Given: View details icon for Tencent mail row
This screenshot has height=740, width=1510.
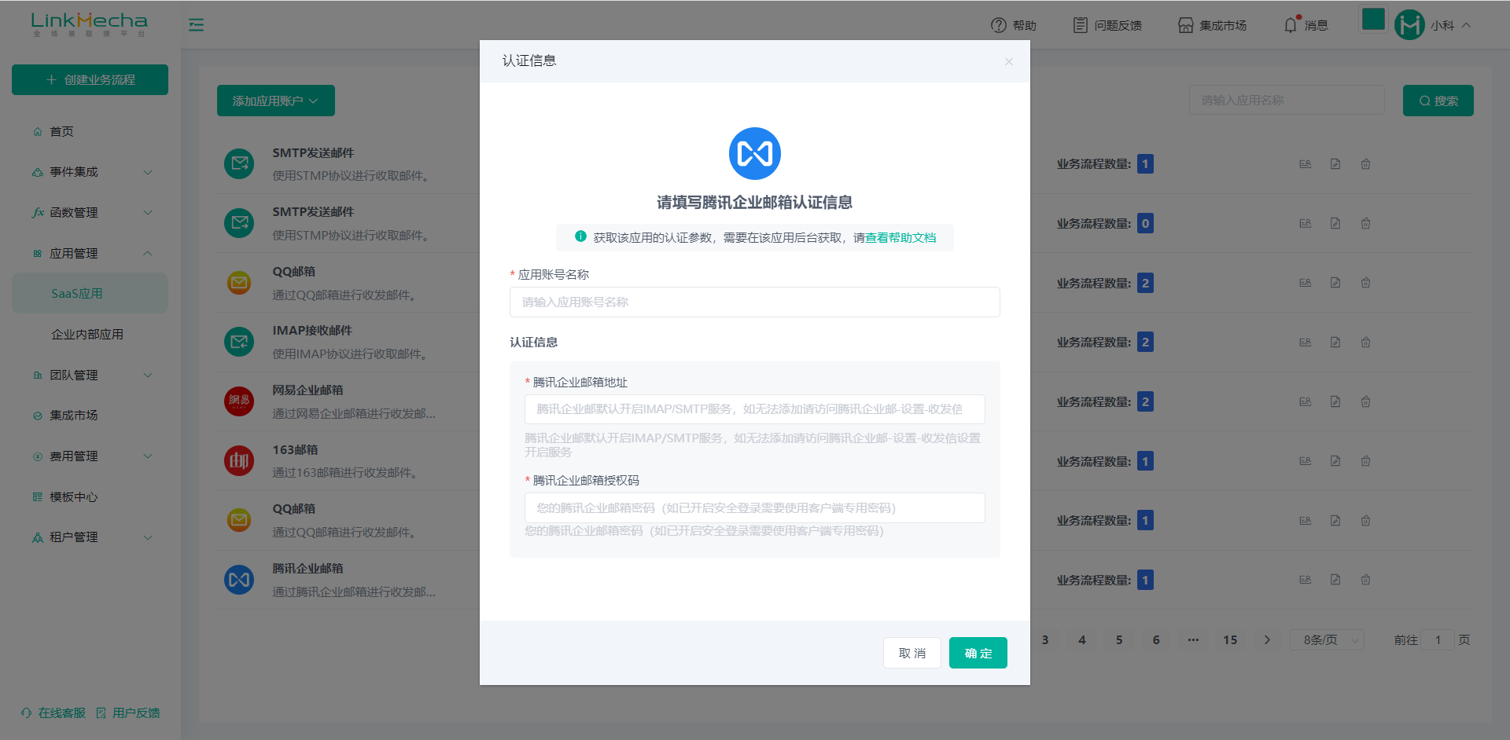Looking at the screenshot, I should [1306, 580].
